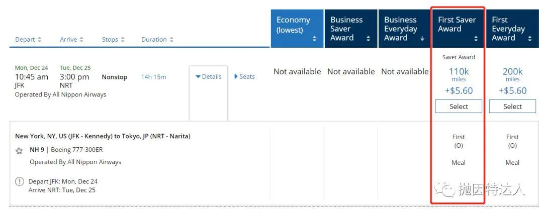Click the Boeing 777-300ER aircraft text
The height and width of the screenshot is (213, 543).
click(x=77, y=150)
